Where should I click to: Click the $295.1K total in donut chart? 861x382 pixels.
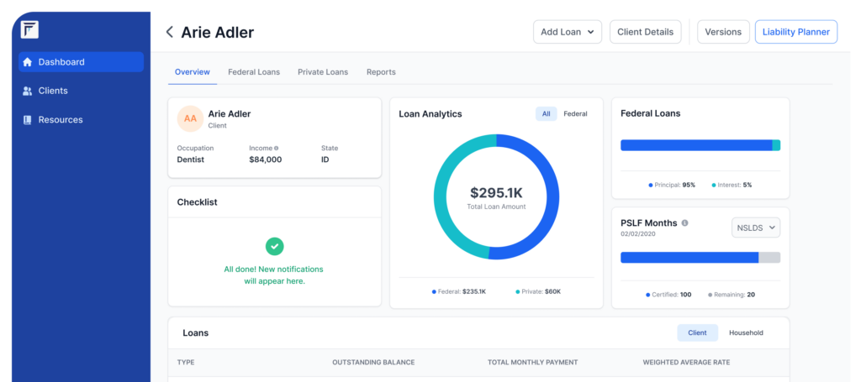(496, 193)
